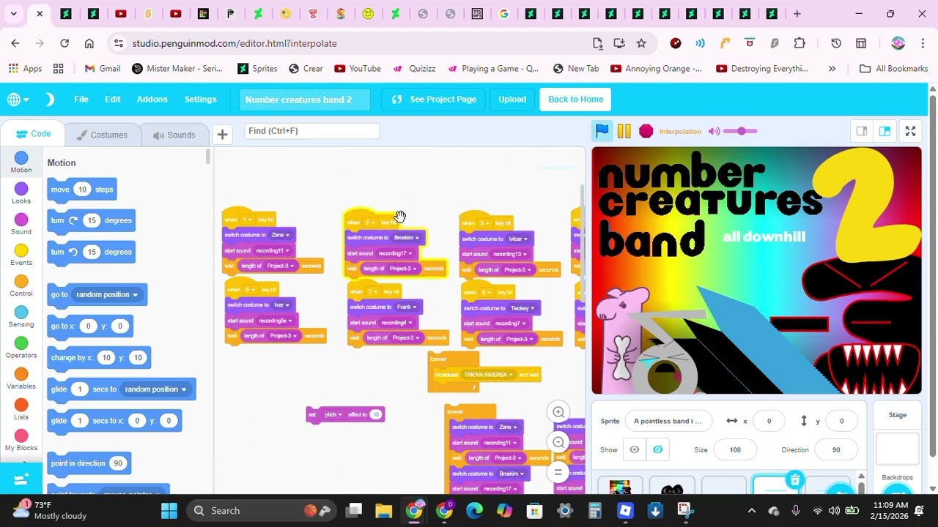Open the Settings menu

200,99
